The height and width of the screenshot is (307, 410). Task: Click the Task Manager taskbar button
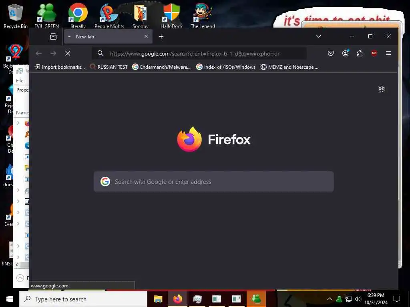197,299
